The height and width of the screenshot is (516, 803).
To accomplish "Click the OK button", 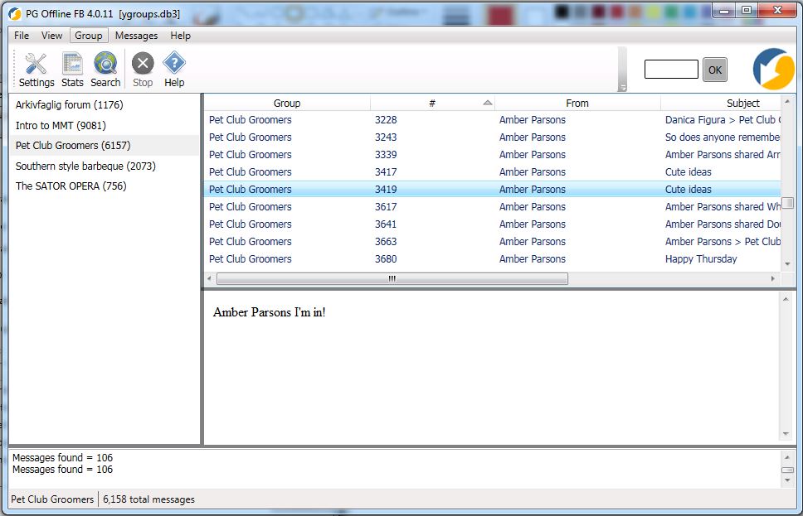I will click(715, 70).
